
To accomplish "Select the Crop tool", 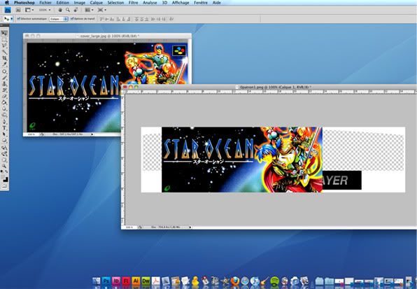I will coord(4,58).
